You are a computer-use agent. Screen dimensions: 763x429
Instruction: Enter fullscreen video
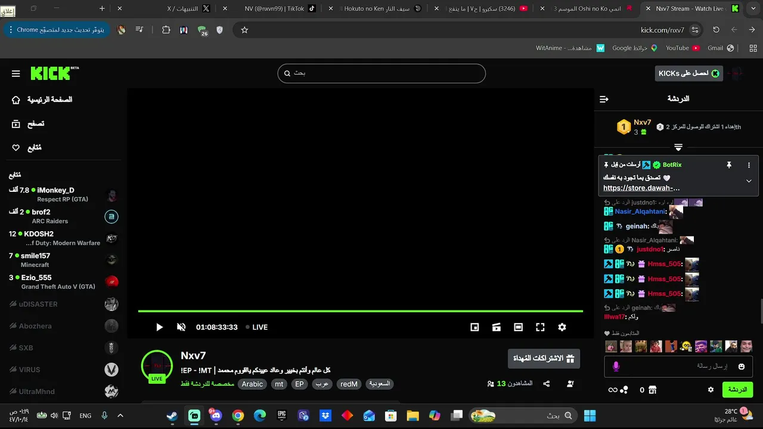tap(540, 327)
